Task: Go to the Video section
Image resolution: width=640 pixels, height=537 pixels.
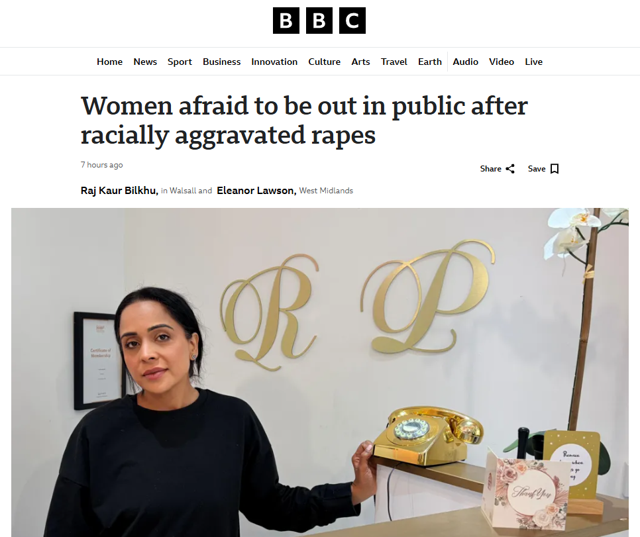Action: (502, 62)
